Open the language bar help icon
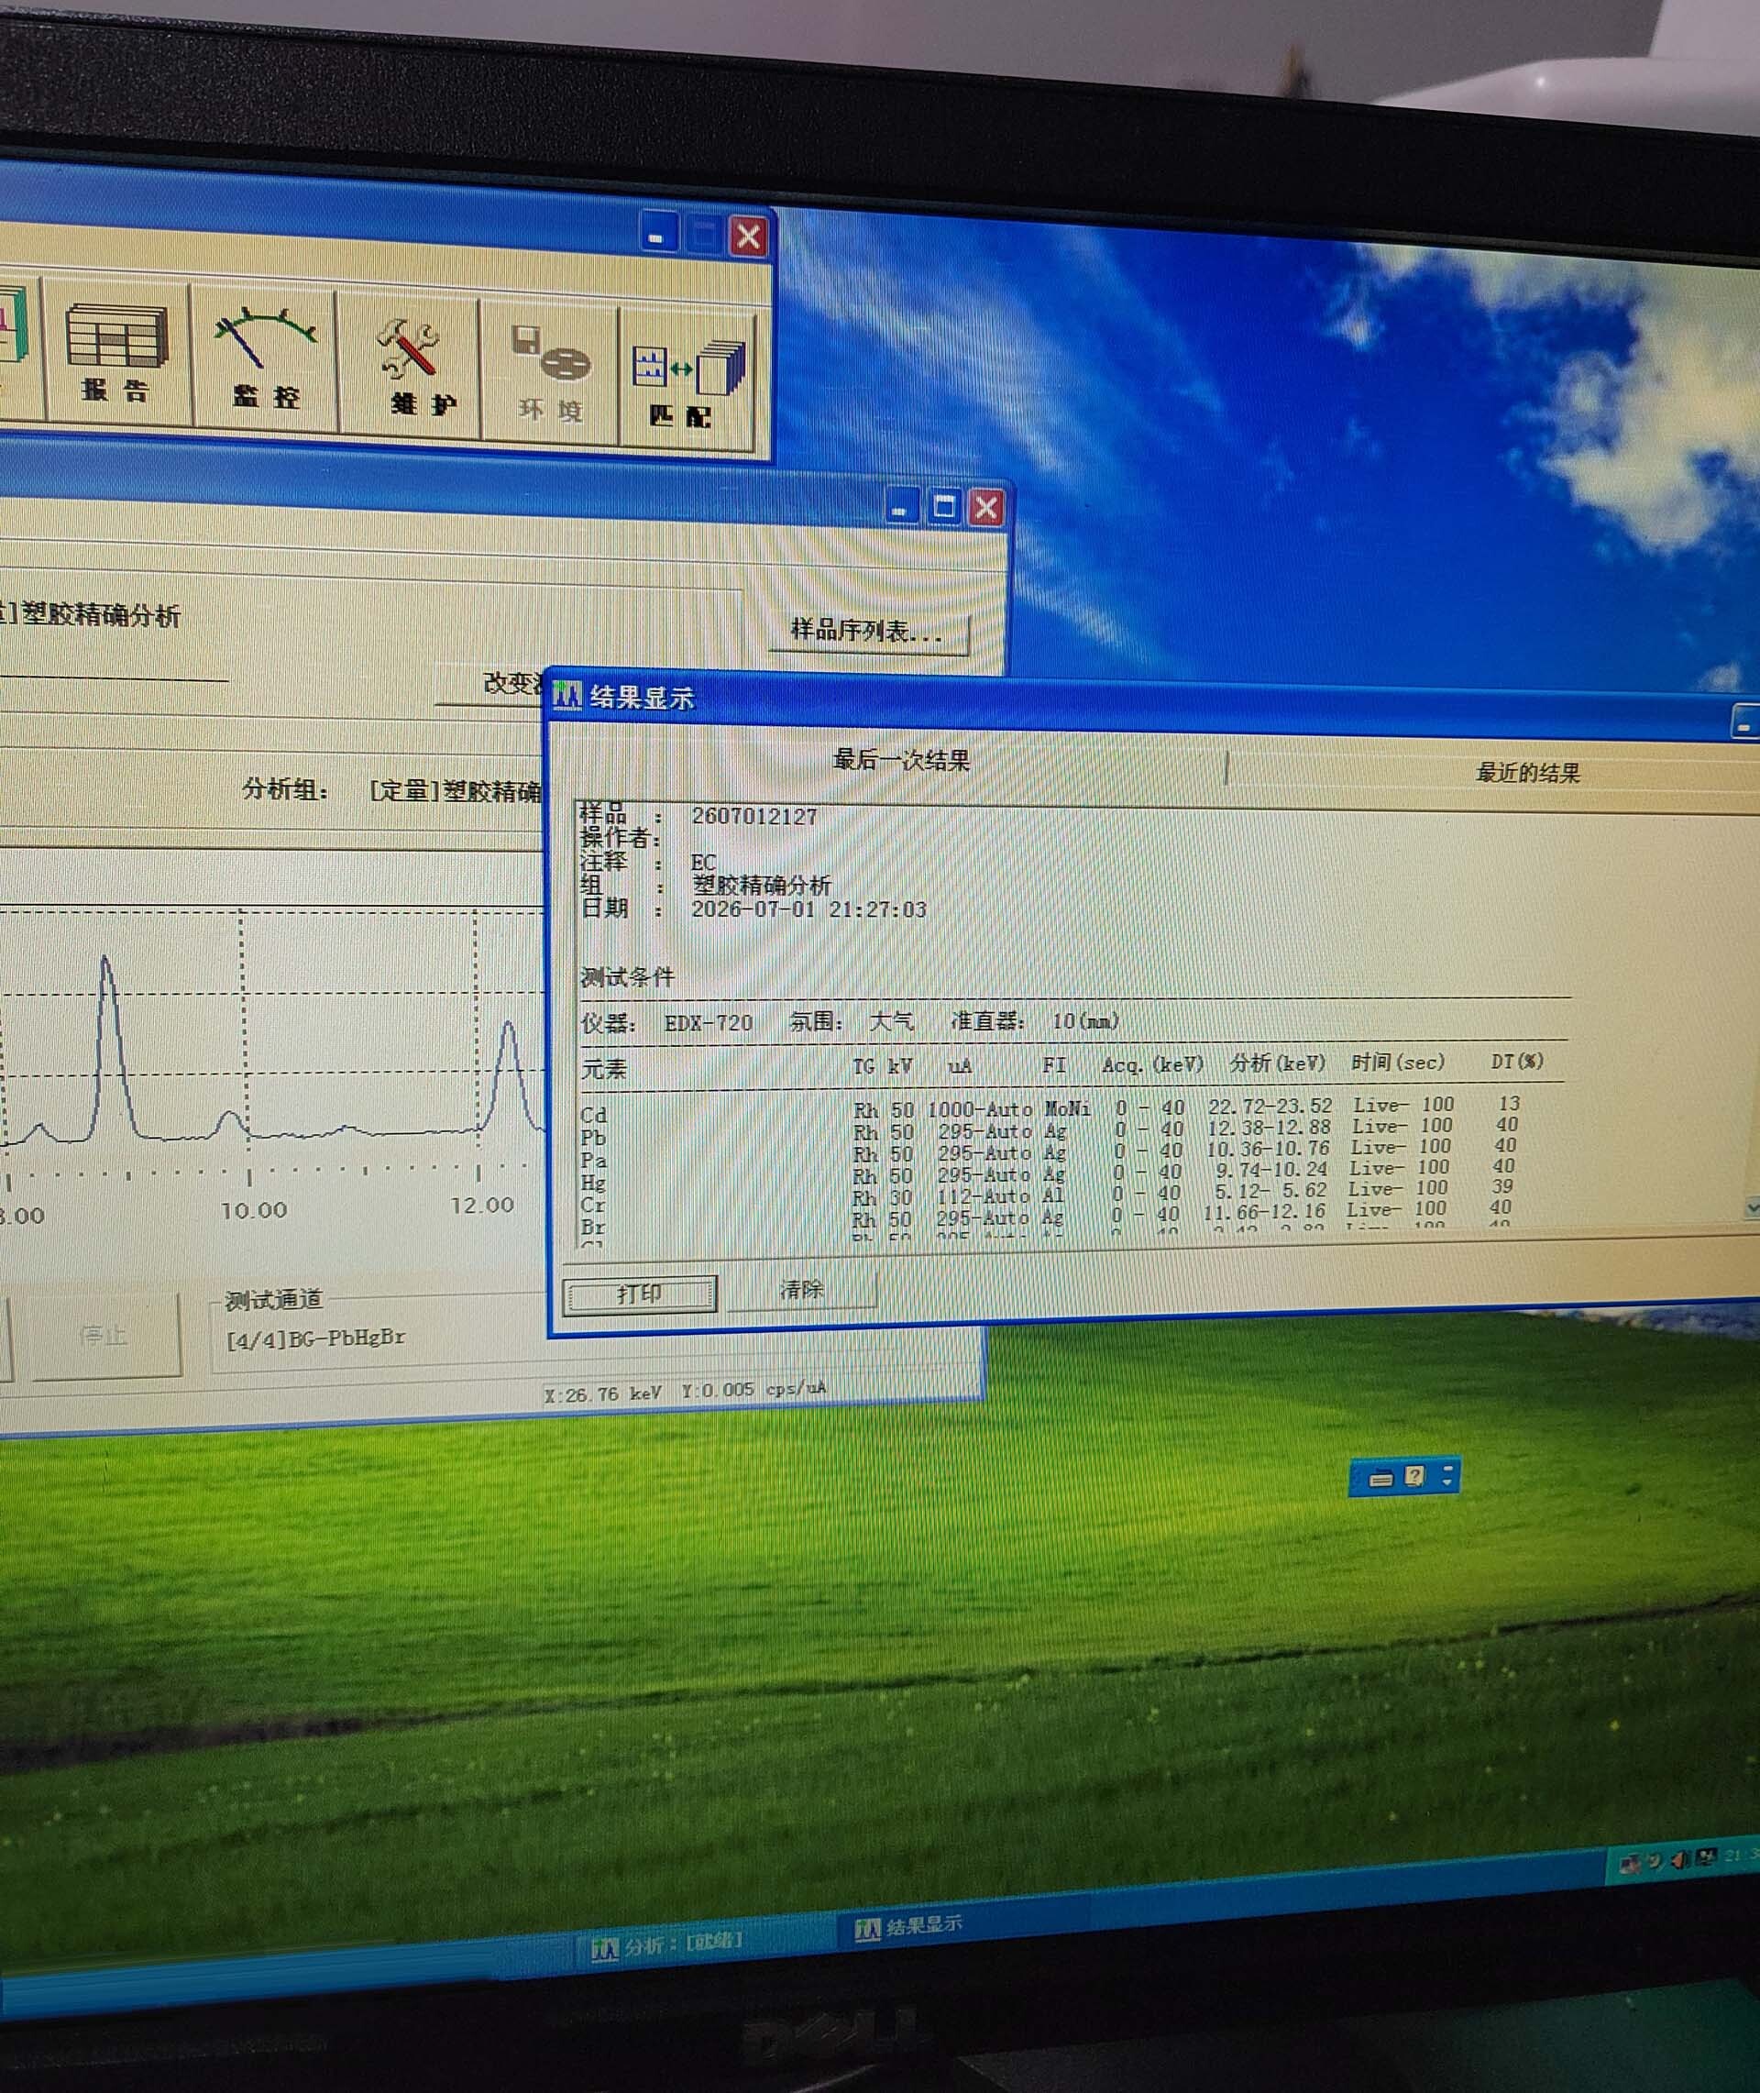 coord(1413,1477)
